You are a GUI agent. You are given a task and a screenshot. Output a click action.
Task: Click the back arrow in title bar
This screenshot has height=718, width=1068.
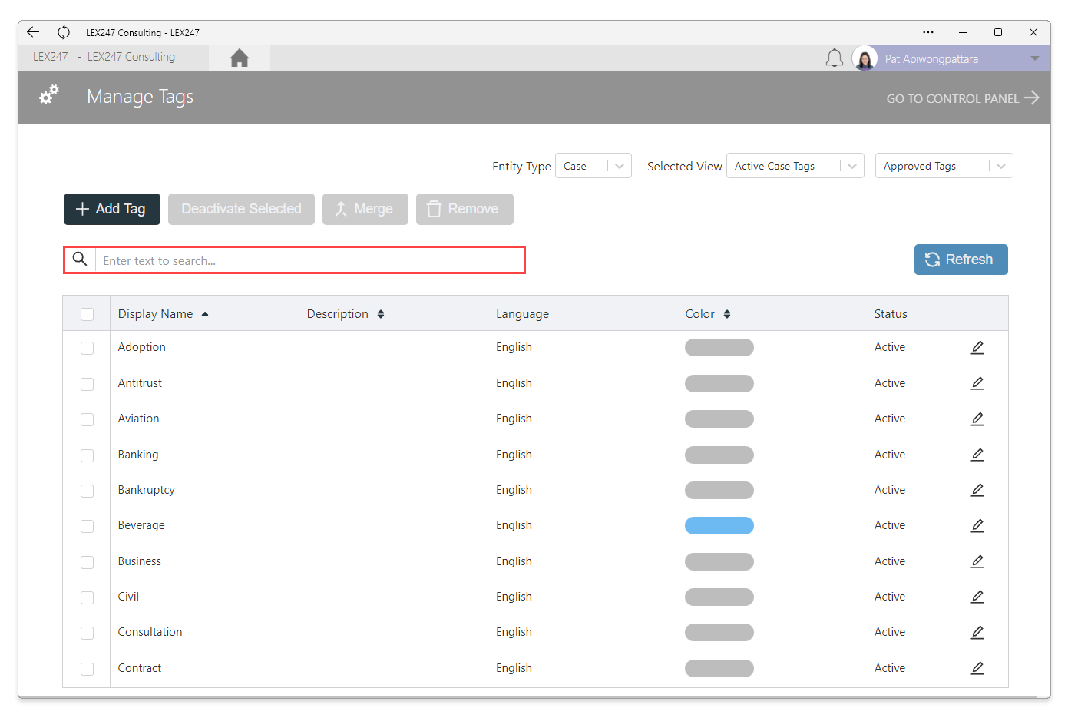pos(33,32)
